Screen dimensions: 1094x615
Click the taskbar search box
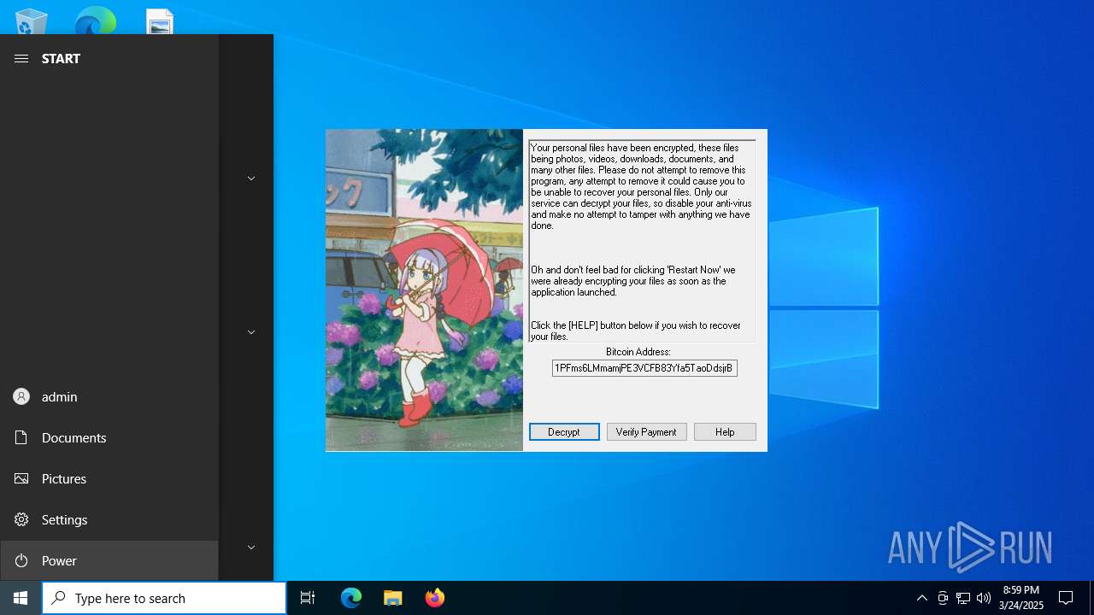click(164, 598)
